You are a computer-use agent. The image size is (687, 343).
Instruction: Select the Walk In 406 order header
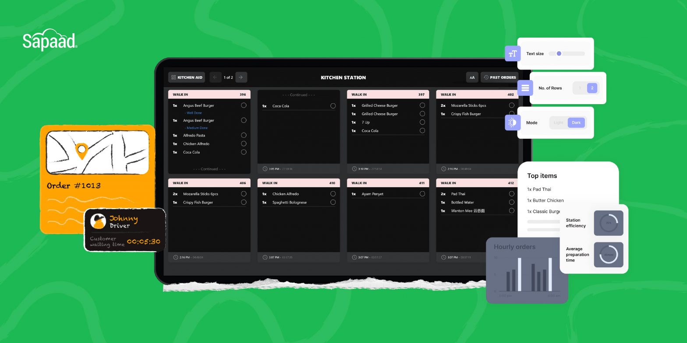pos(209,183)
